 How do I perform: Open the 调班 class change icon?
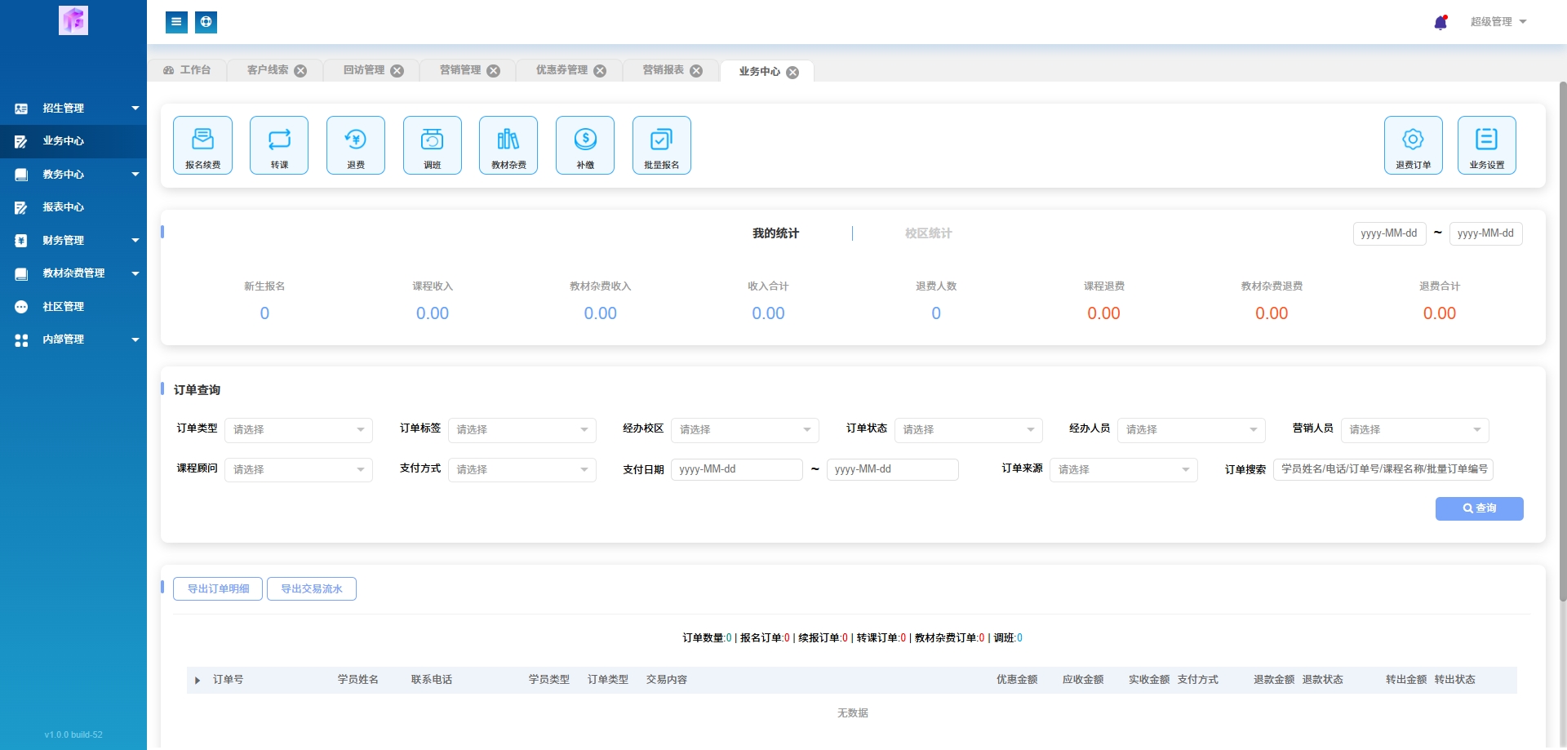[433, 145]
